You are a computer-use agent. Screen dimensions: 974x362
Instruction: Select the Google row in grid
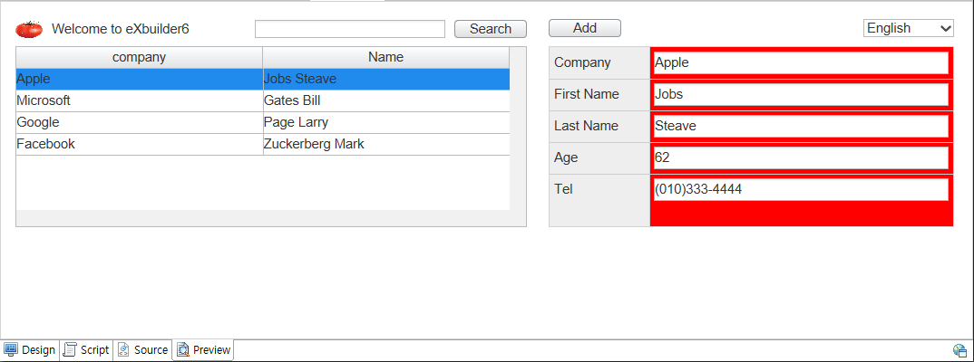(139, 122)
